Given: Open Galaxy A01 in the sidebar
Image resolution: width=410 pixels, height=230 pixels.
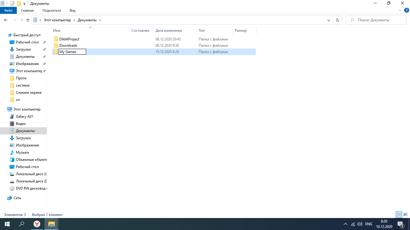Looking at the screenshot, I should [x=24, y=116].
